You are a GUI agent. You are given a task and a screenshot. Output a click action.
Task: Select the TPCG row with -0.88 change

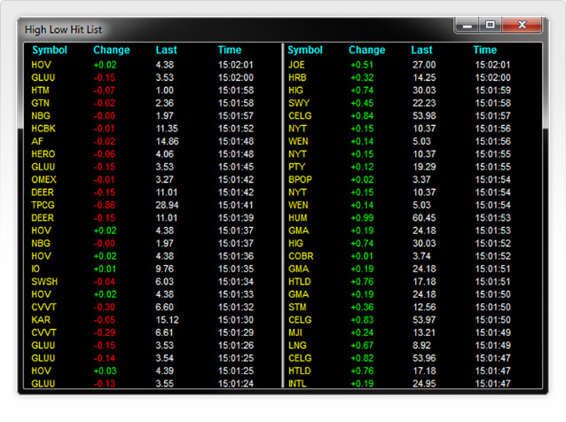43,205
